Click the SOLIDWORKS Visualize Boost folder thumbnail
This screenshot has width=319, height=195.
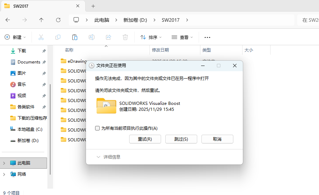tap(106, 106)
